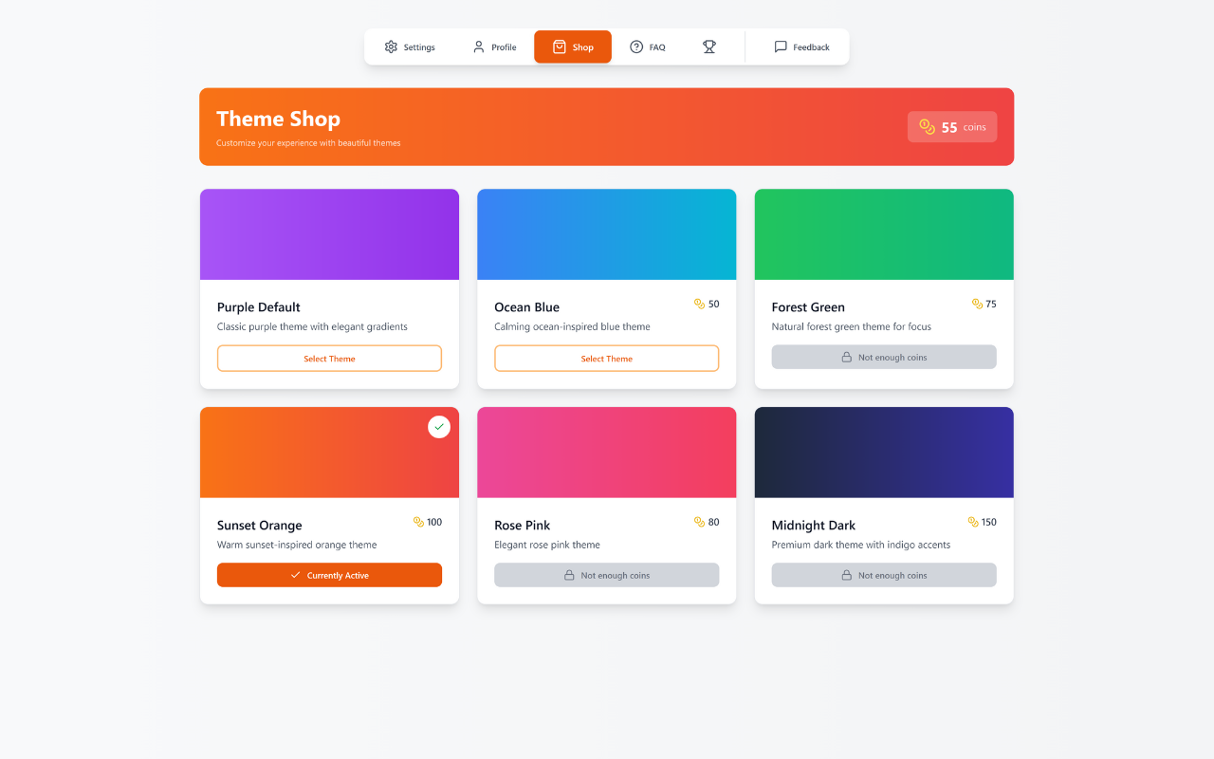Screen dimensions: 1214x759
Task: Click the Midnight Dark gradient preview
Action: tap(884, 453)
